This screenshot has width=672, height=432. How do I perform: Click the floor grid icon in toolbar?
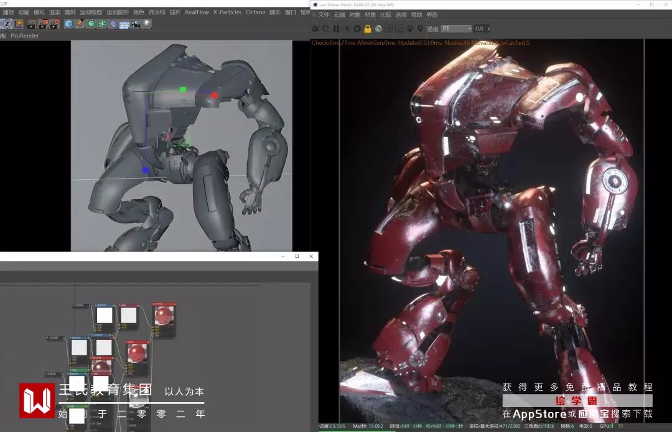click(124, 24)
